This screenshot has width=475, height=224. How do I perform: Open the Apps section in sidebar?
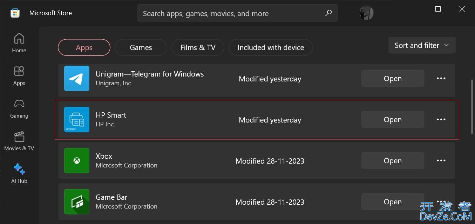coord(19,75)
